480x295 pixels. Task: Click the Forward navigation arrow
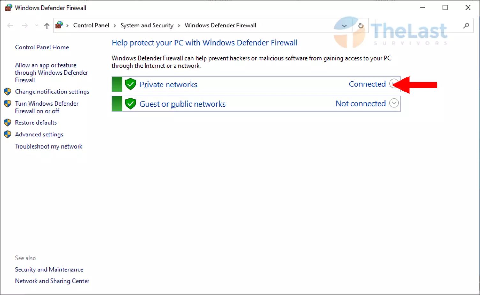tap(25, 26)
